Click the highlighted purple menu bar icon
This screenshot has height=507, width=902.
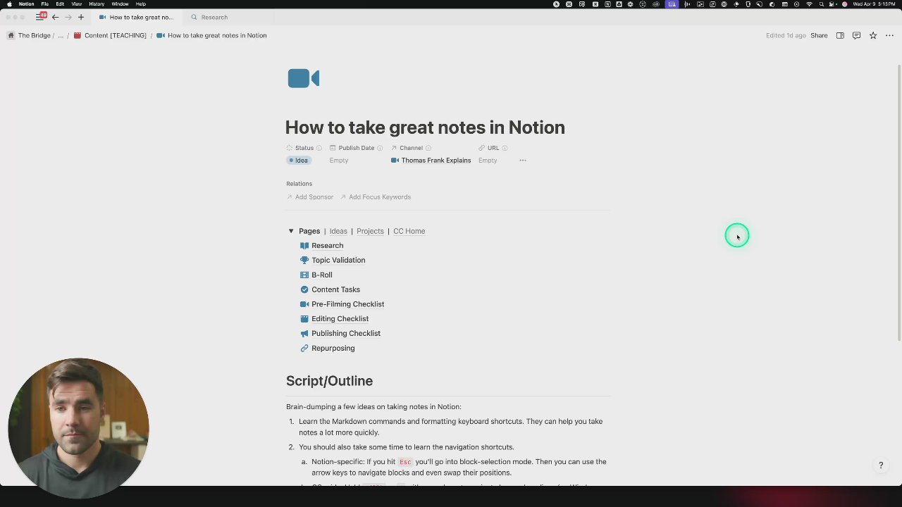point(672,4)
